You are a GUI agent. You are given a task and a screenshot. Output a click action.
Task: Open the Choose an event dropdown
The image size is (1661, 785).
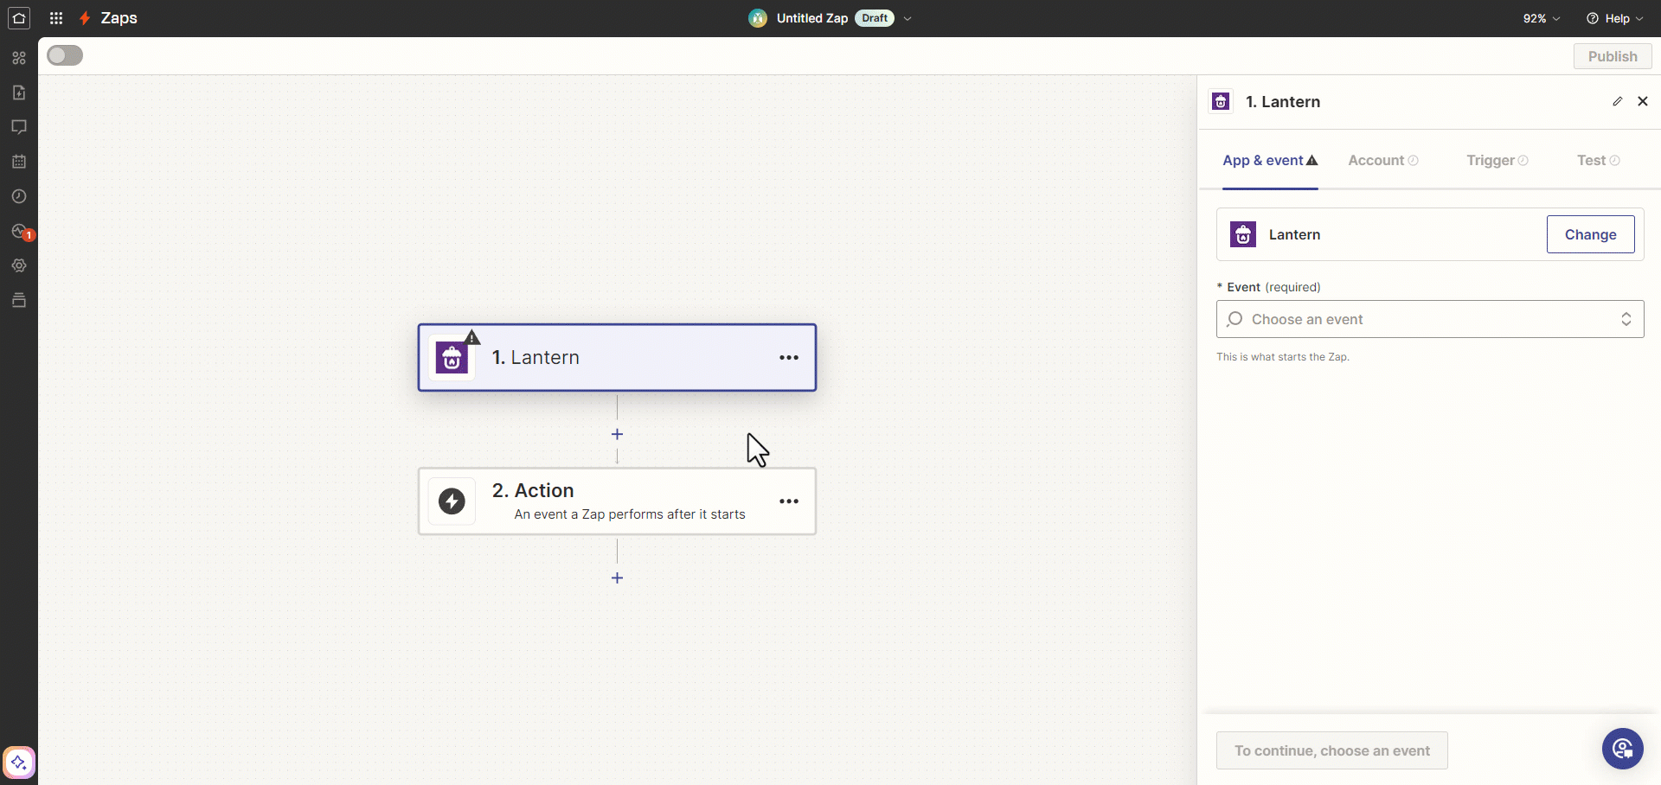pyautogui.click(x=1430, y=319)
